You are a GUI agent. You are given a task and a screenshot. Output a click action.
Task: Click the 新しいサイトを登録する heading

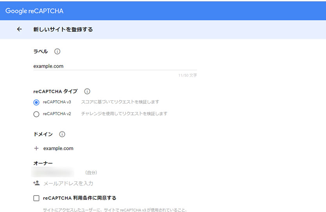pyautogui.click(x=63, y=29)
